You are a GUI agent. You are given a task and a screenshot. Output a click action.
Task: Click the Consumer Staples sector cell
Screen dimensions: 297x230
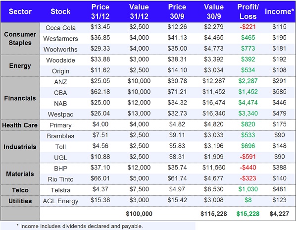click(x=19, y=38)
